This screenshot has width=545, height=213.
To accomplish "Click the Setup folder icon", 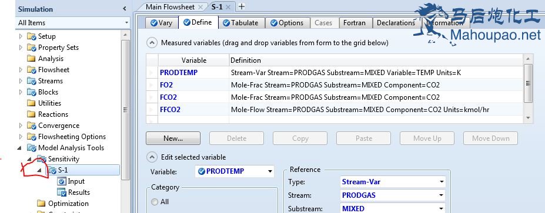I will pyautogui.click(x=32, y=36).
